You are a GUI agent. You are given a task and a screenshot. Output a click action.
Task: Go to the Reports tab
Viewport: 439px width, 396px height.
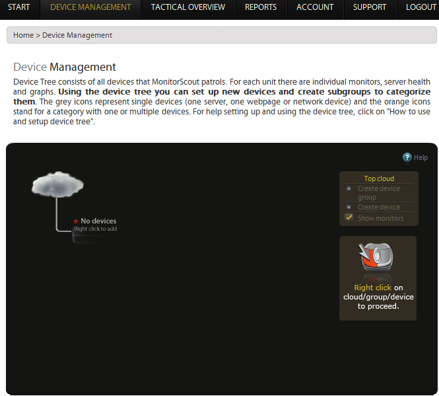tap(261, 7)
